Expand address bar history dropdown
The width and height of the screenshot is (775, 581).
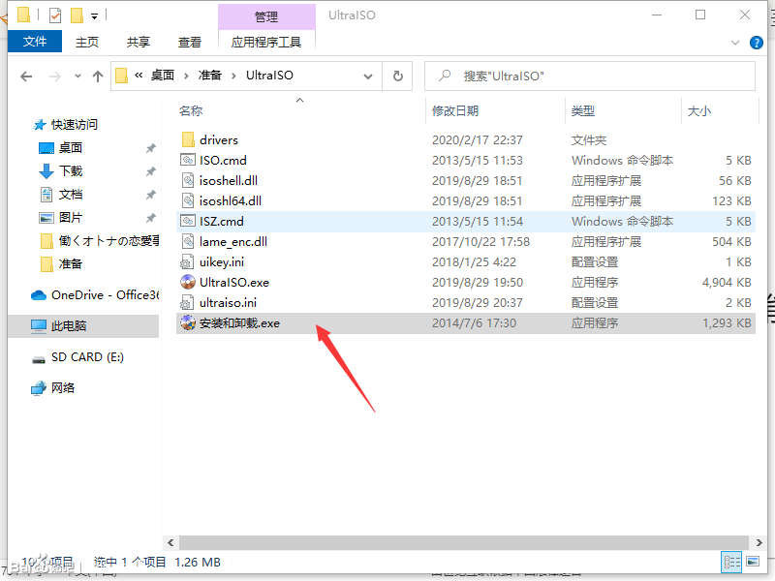point(368,76)
